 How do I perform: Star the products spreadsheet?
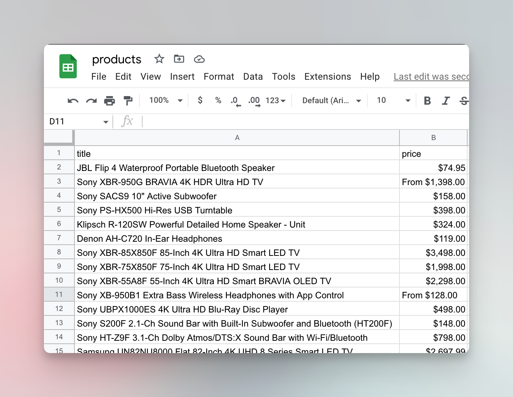[x=159, y=59]
